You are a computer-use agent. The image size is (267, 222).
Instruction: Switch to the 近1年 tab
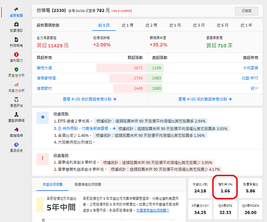(246, 25)
